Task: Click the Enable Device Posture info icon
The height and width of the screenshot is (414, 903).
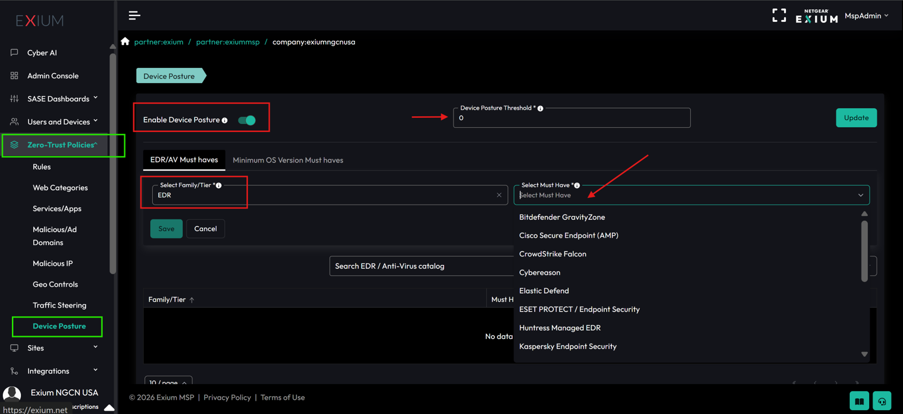Action: [225, 120]
